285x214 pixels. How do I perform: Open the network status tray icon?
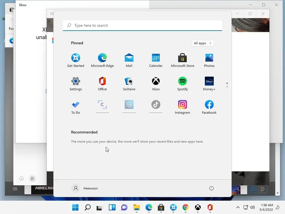[x=246, y=207]
